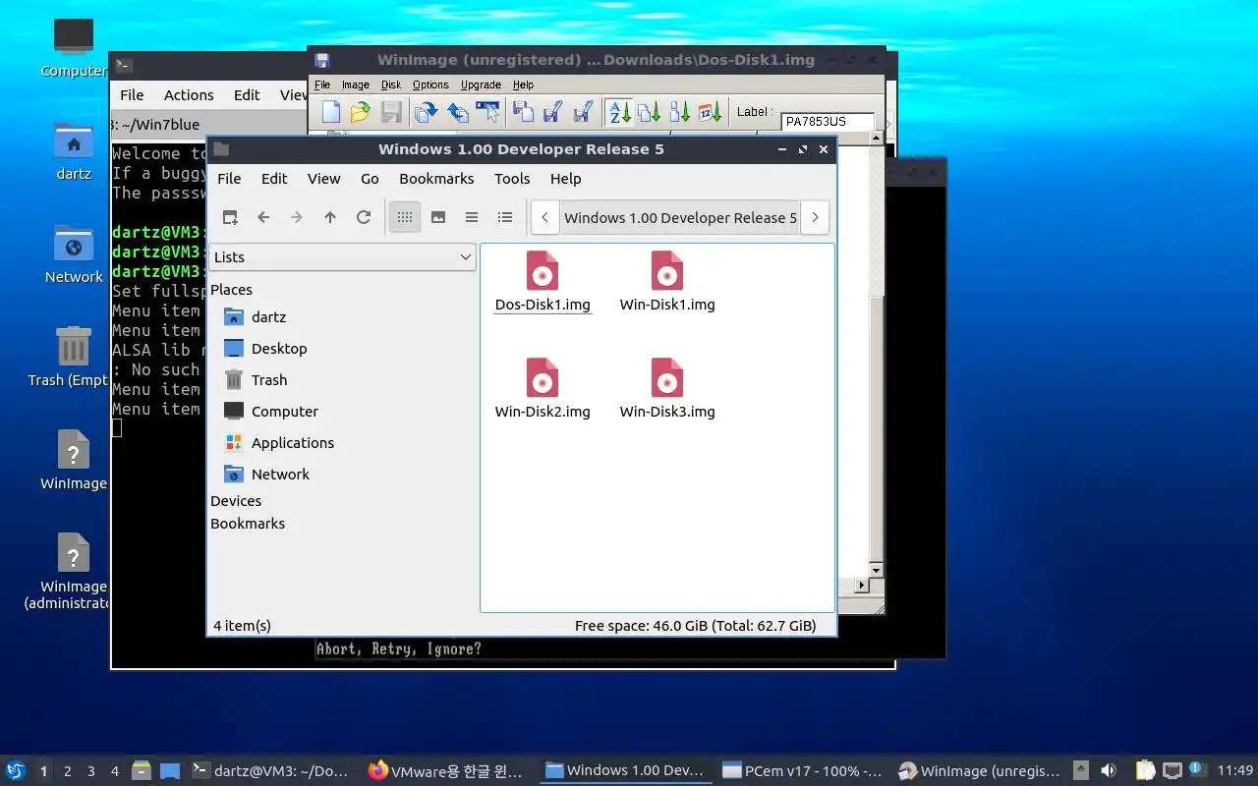Switch to icon view mode

[405, 217]
